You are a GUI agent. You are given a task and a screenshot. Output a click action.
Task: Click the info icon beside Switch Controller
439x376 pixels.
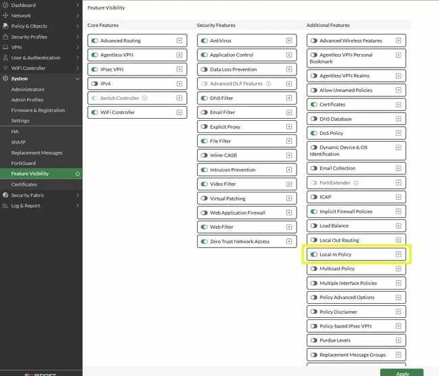pos(145,98)
